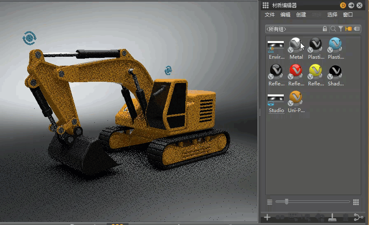Image resolution: width=369 pixels, height=225 pixels.
Task: Toggle the group lock icon
Action: 325,29
